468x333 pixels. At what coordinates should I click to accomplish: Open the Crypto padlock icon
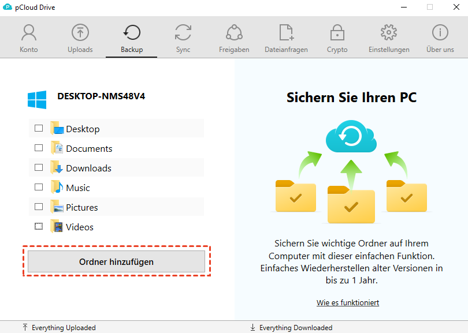coord(337,32)
